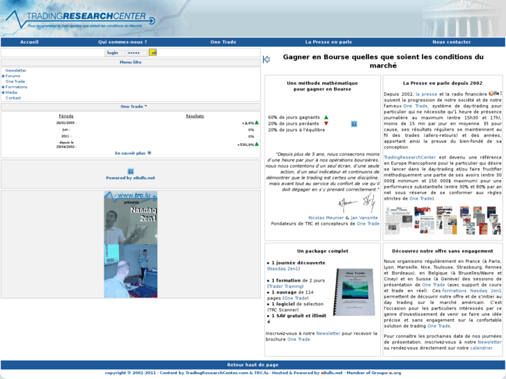Click Nasdaq 2en1 link under journée découverte
Image resolution: width=506 pixels, height=379 pixels.
coord(283,268)
